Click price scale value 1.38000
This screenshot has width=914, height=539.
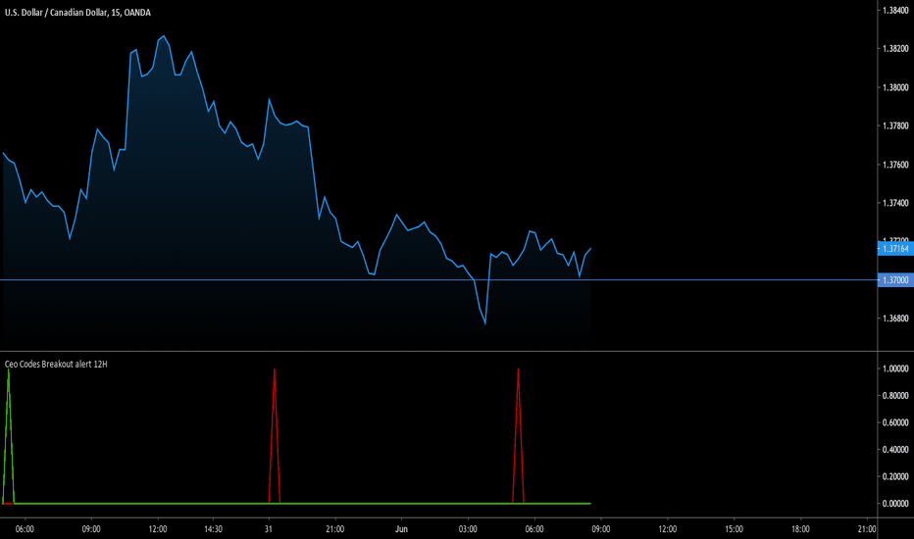pyautogui.click(x=895, y=87)
